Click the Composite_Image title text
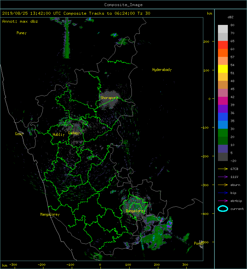 [x=123, y=5]
